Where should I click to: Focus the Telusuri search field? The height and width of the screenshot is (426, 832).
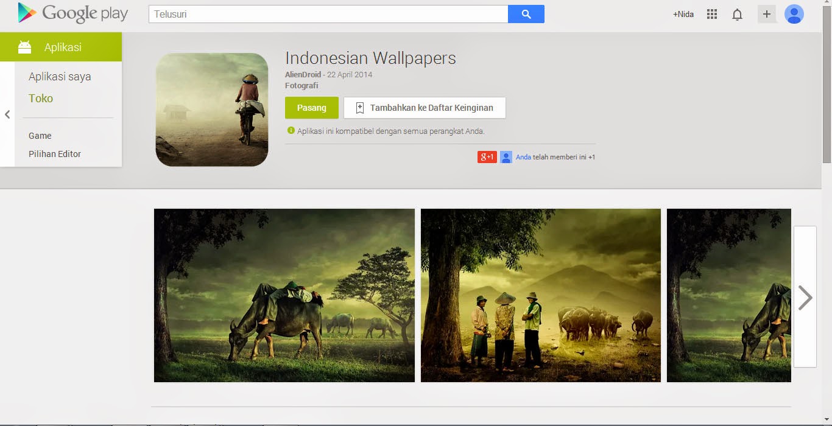[x=328, y=14]
